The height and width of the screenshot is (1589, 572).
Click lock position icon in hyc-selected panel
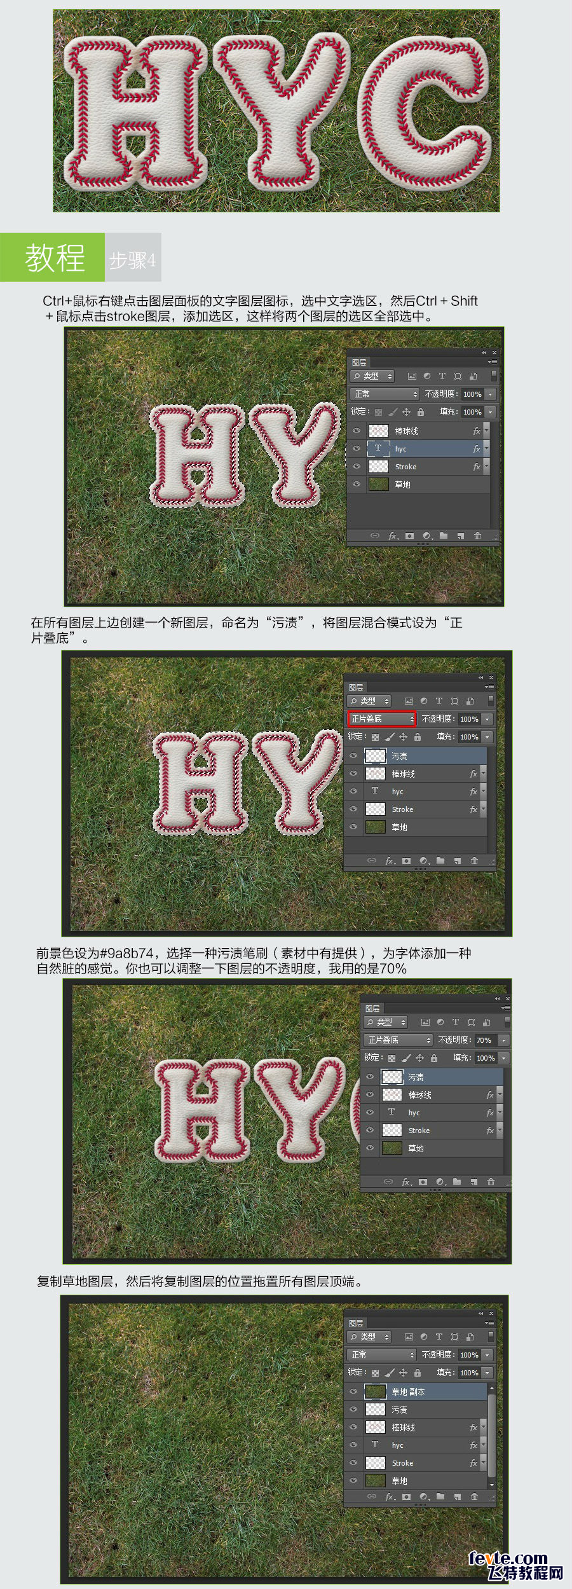point(407,412)
